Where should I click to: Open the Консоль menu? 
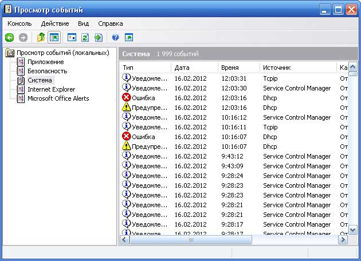[19, 23]
